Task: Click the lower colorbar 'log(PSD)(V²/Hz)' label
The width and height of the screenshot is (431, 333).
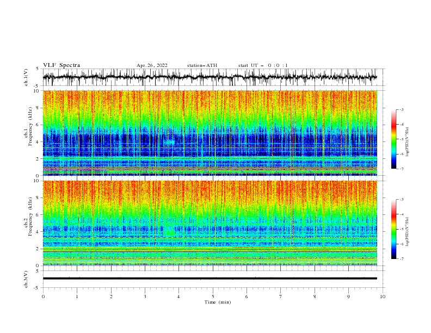Action: point(407,232)
